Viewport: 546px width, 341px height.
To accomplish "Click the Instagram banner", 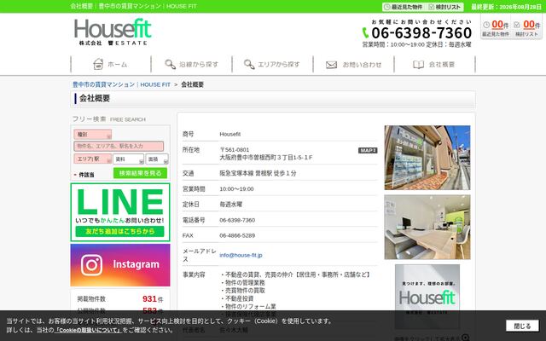I will click(120, 265).
